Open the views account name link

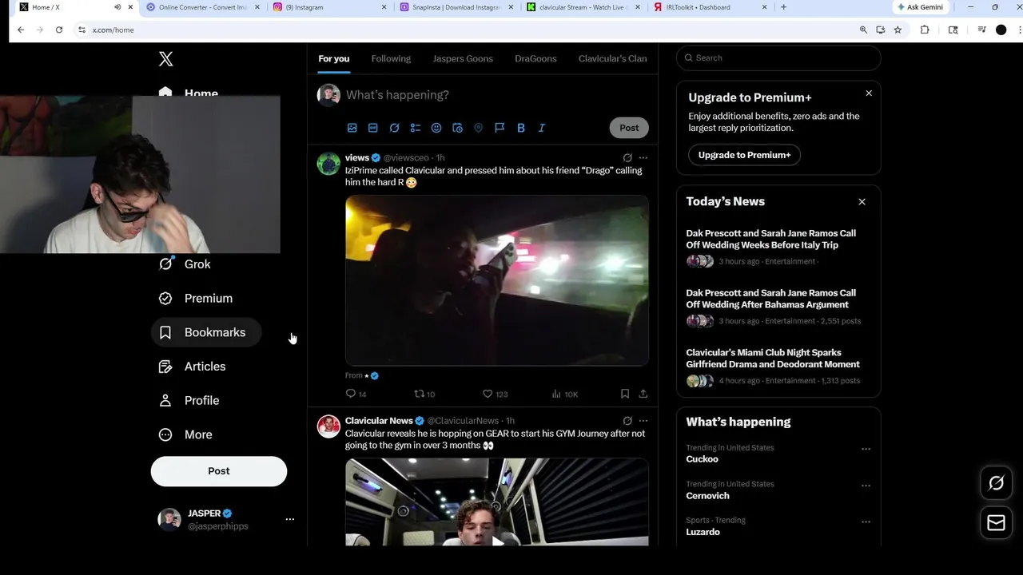(357, 157)
